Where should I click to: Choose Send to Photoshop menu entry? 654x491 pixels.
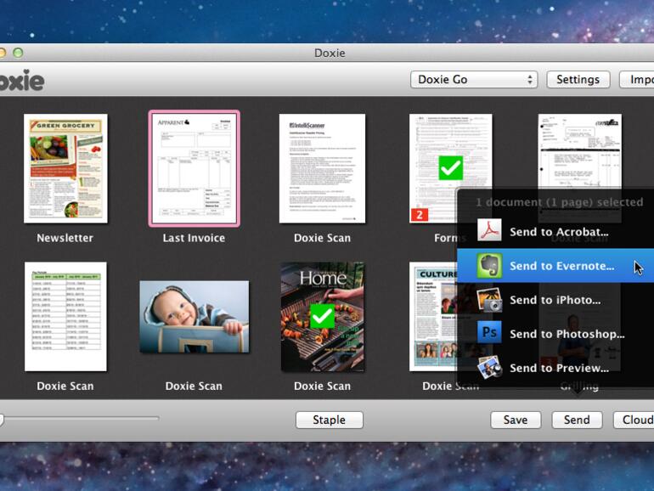(x=555, y=334)
